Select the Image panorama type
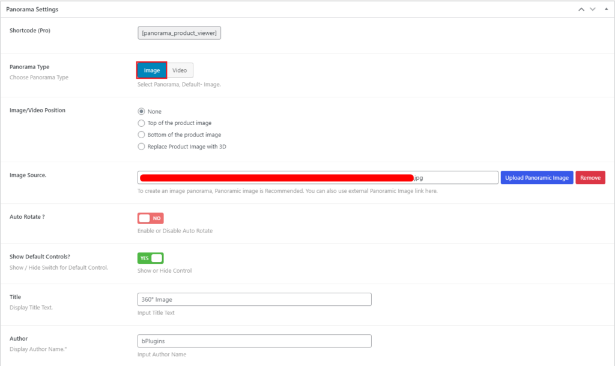The width and height of the screenshot is (615, 366). click(151, 70)
